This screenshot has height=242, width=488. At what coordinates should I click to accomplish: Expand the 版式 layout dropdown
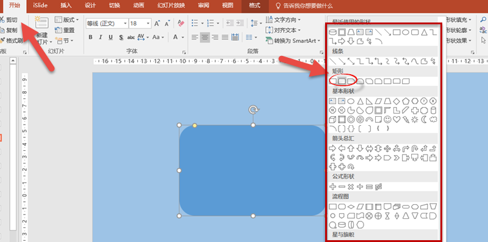pos(67,20)
